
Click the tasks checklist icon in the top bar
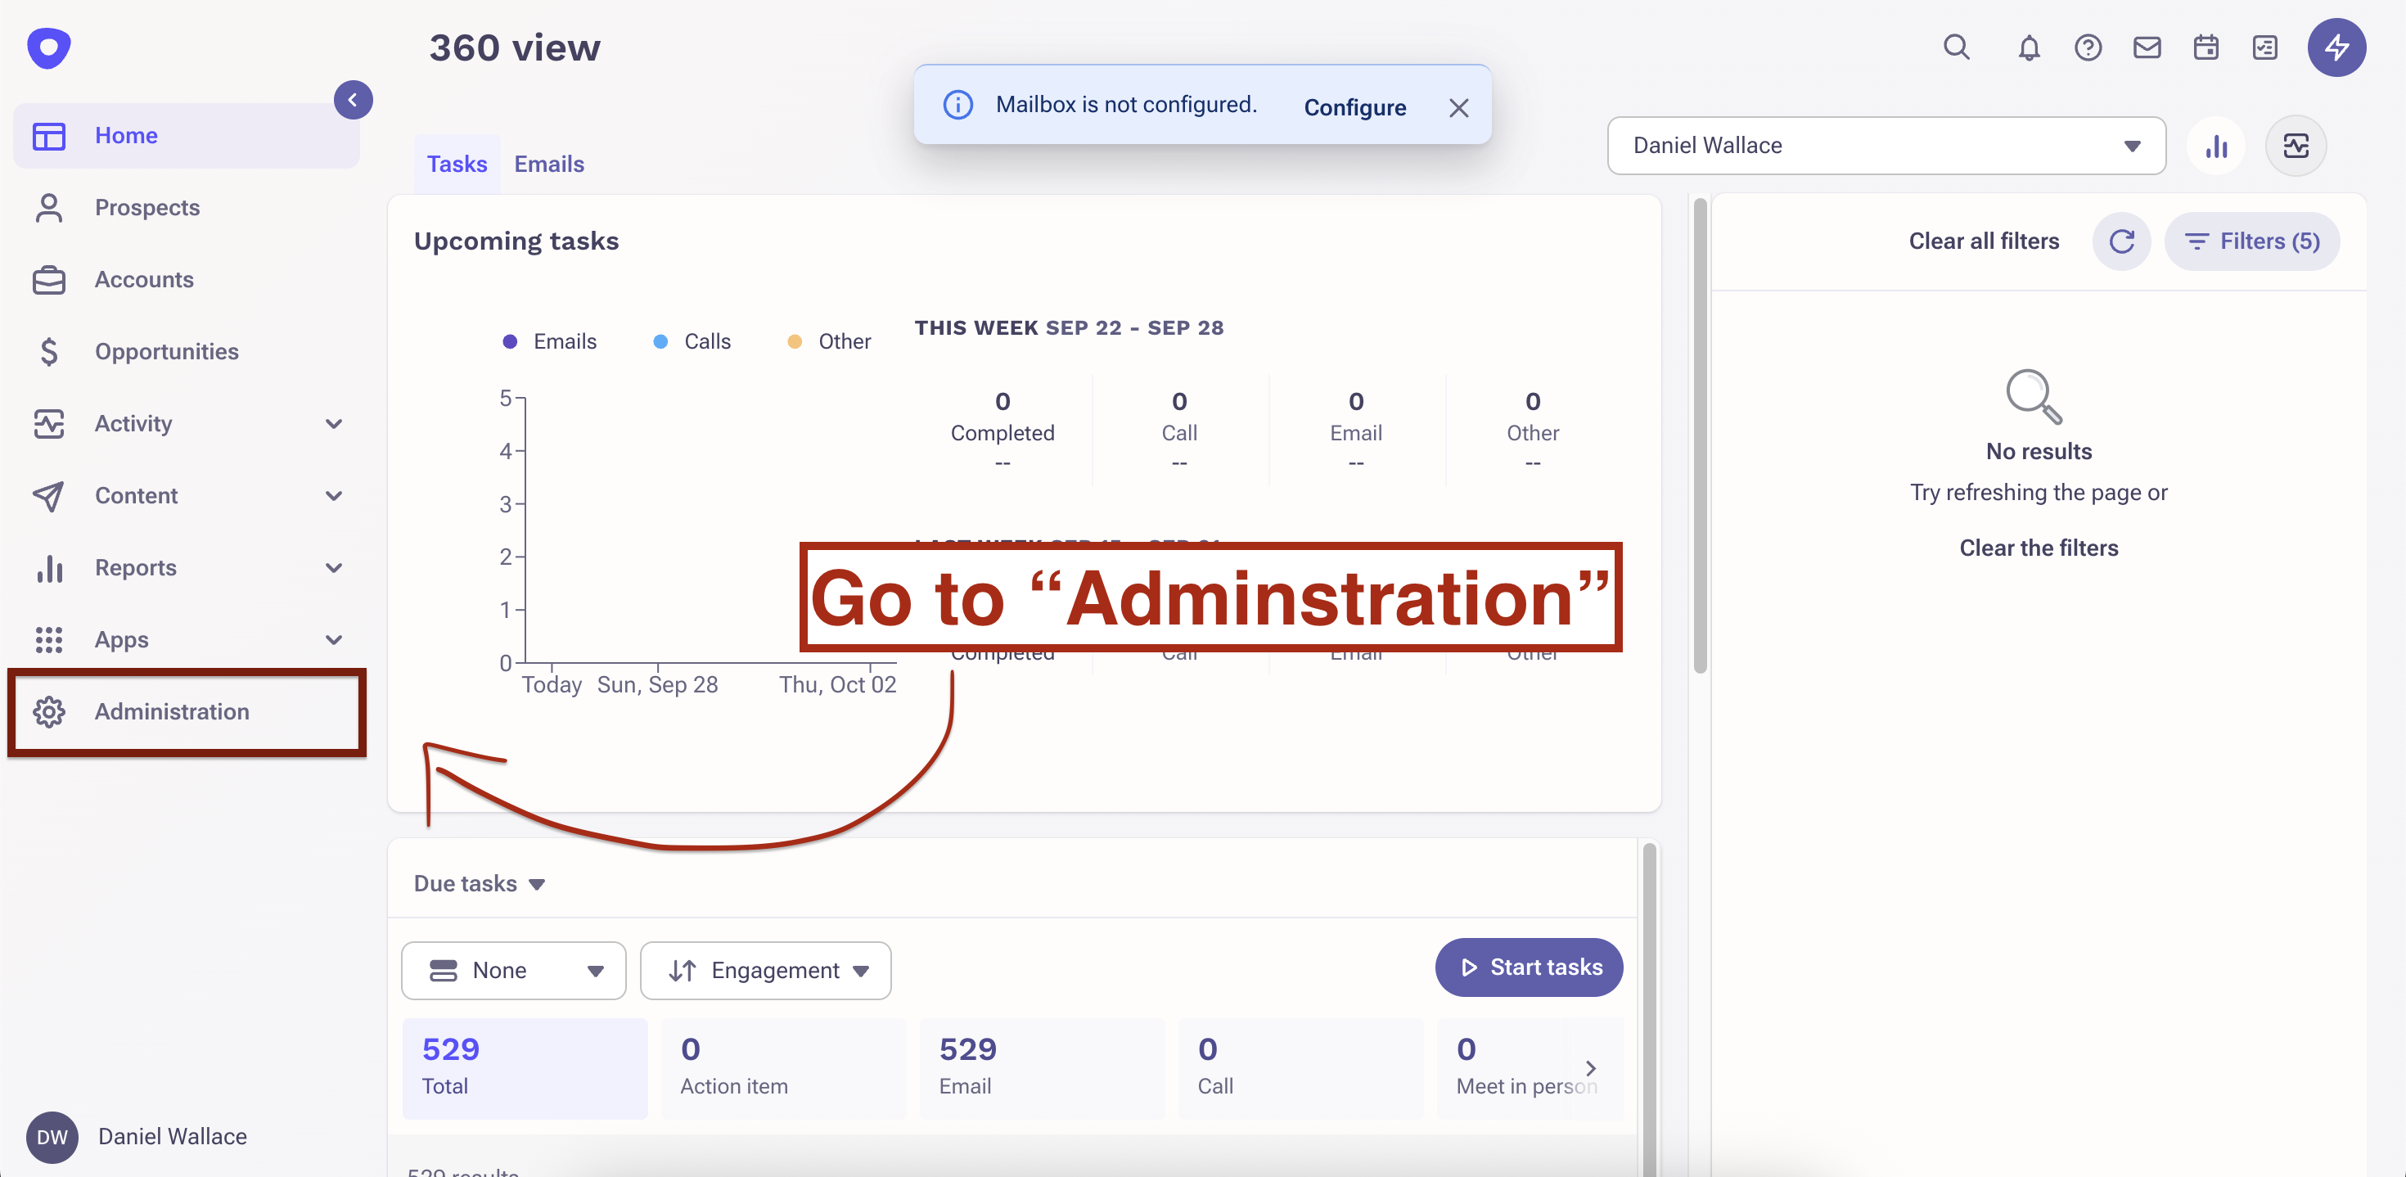pyautogui.click(x=2264, y=47)
